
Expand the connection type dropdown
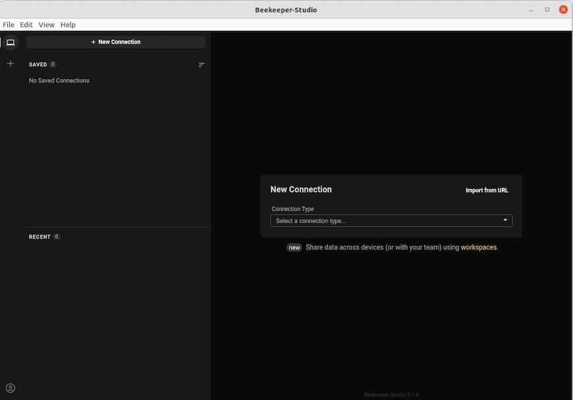coord(391,221)
